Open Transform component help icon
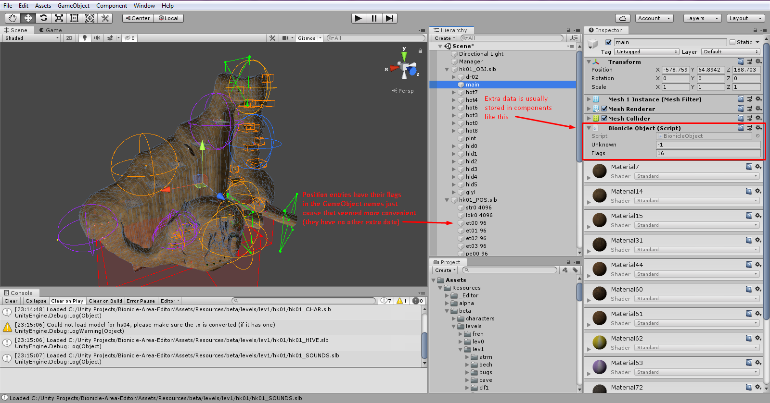 tap(741, 61)
